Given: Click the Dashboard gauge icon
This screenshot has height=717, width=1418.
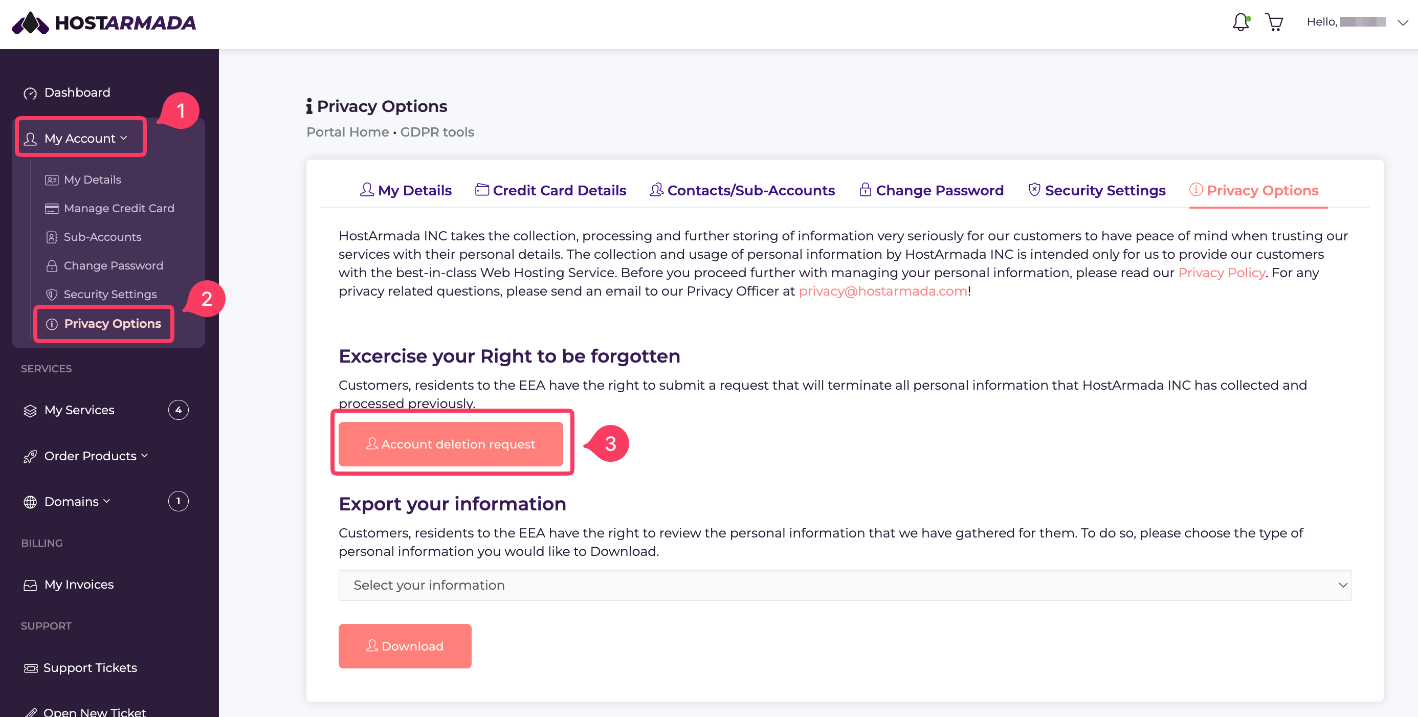Looking at the screenshot, I should (x=30, y=93).
